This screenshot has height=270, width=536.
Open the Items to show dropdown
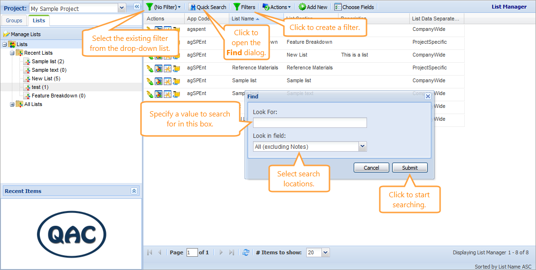325,252
